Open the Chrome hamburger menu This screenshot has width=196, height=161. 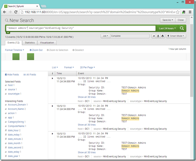pyautogui.click(x=190, y=12)
